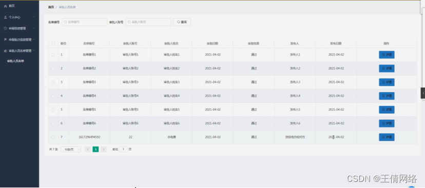Click the flag icon beside 申报批次信息管理

coord(6,39)
